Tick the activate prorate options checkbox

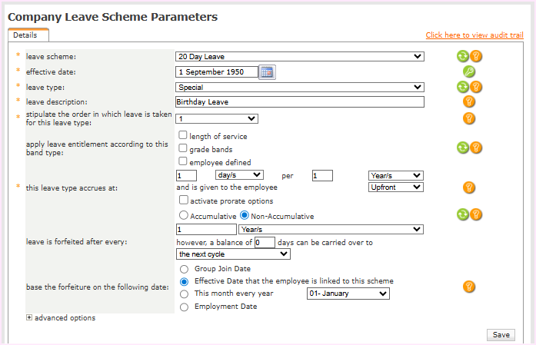183,200
